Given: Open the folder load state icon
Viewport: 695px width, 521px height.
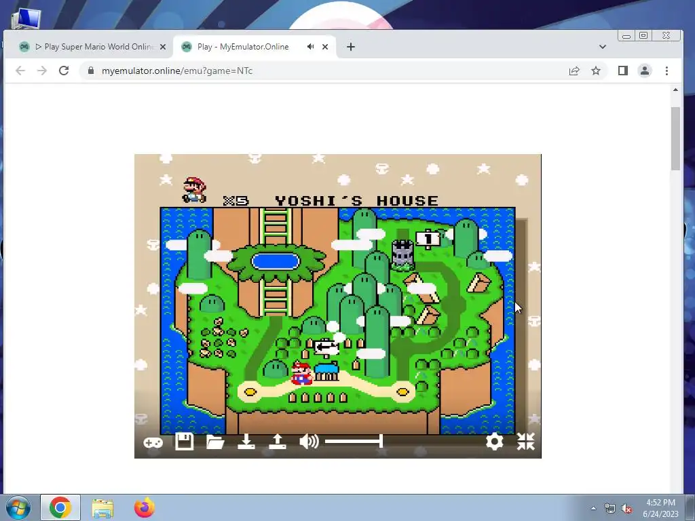Looking at the screenshot, I should coord(215,442).
